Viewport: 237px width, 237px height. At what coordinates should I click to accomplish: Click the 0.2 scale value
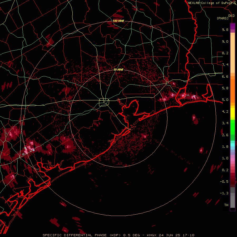(225, 170)
